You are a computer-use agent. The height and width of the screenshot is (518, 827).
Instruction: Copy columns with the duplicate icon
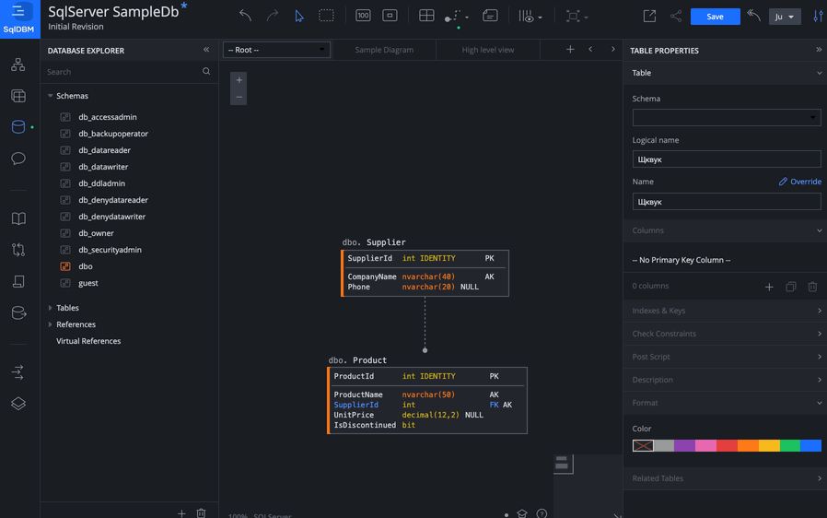790,287
